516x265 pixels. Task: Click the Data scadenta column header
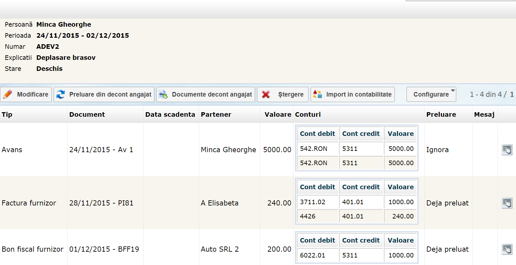pyautogui.click(x=170, y=114)
